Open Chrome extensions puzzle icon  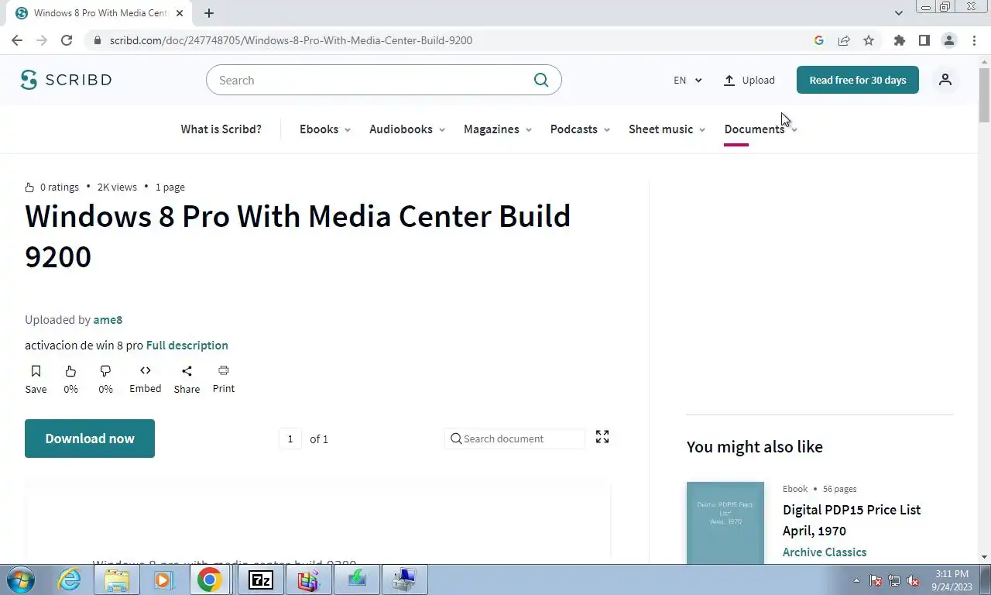tap(899, 40)
